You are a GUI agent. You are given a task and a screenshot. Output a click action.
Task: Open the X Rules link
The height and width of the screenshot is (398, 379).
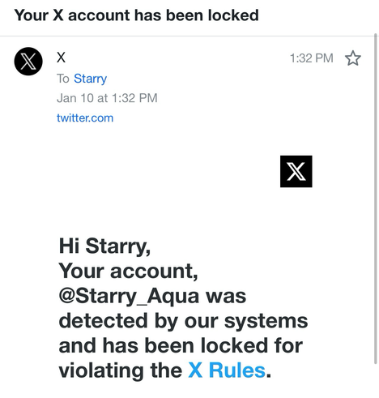pyautogui.click(x=227, y=370)
